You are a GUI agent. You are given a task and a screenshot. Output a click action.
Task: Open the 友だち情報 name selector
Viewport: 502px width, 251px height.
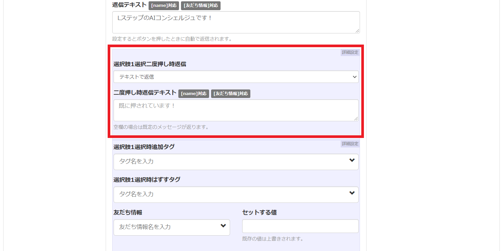click(172, 227)
